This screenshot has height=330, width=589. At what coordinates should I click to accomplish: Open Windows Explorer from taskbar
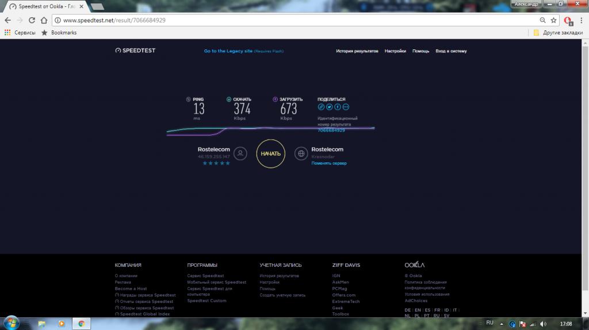click(x=41, y=324)
